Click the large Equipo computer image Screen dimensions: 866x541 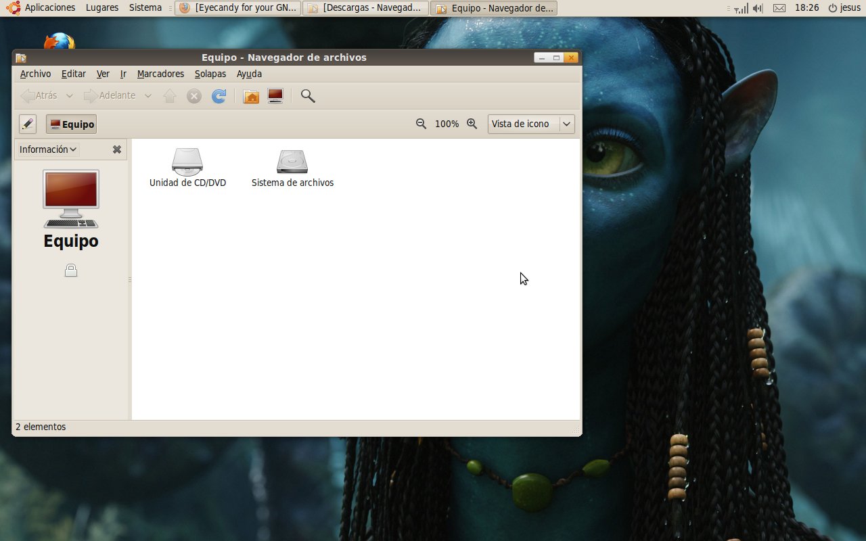pos(71,199)
